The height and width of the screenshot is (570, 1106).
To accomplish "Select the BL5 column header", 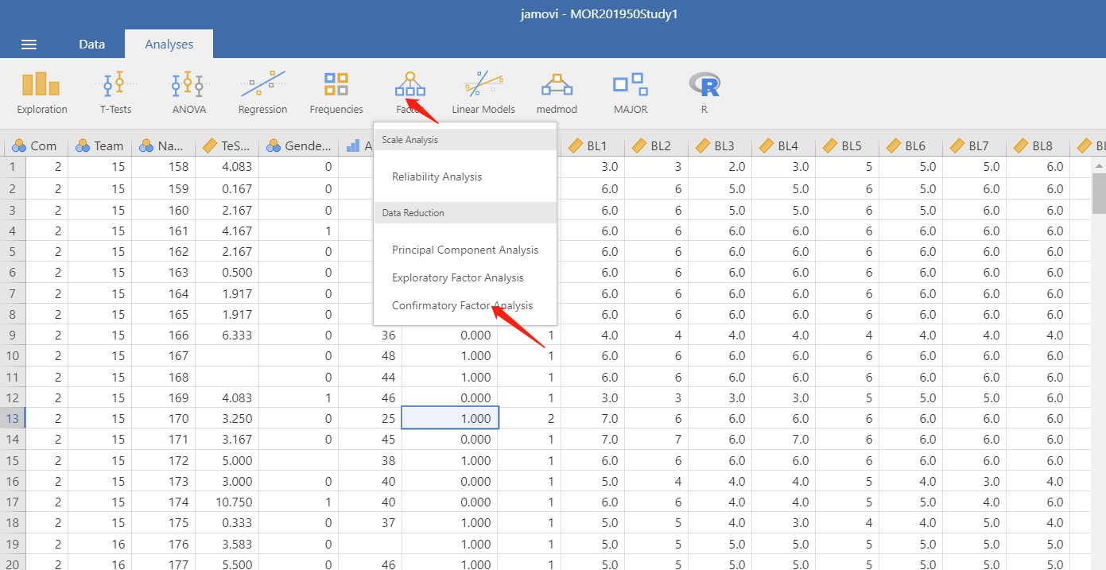I will pos(848,145).
